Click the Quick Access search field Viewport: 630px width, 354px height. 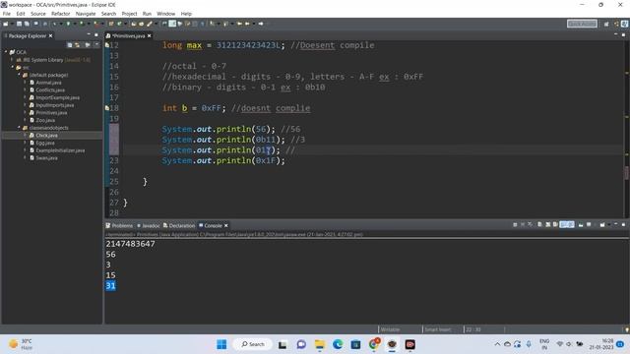point(582,24)
